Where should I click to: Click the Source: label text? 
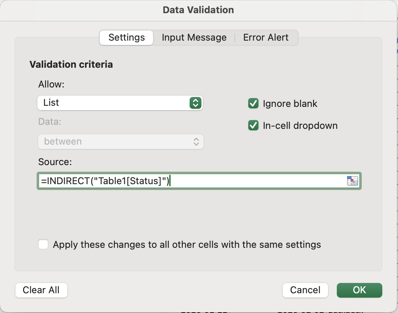(55, 161)
